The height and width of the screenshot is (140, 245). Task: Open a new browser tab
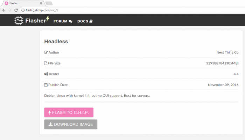tap(49, 3)
